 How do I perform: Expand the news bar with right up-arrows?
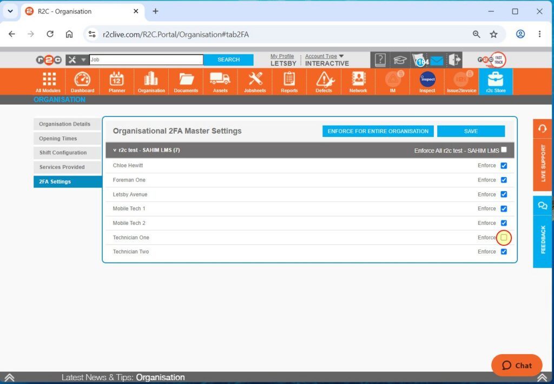[x=542, y=378]
